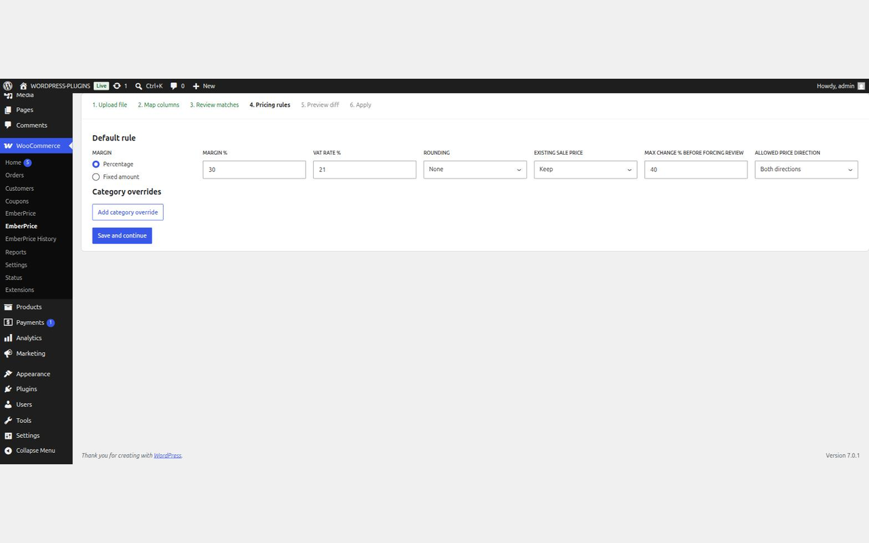The width and height of the screenshot is (869, 543).
Task: Click the Payments sidebar icon
Action: click(8, 322)
